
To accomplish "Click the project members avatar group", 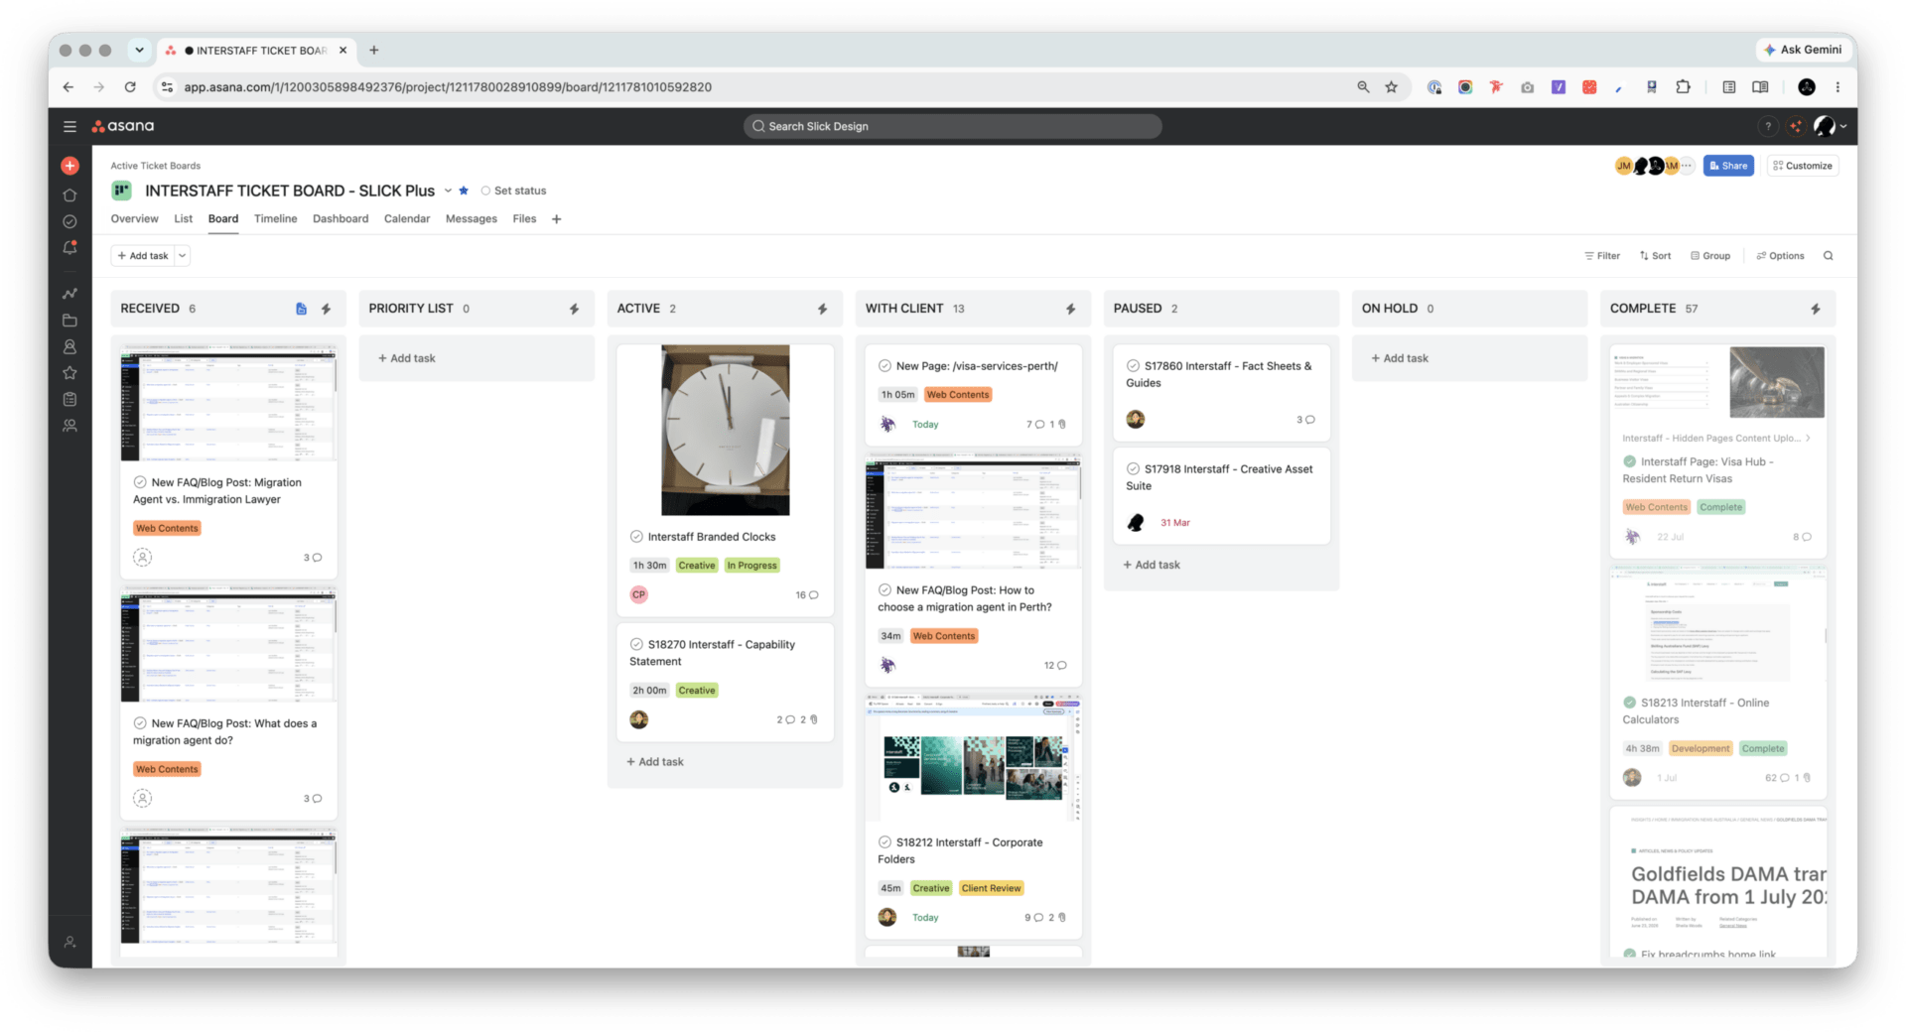I will click(1654, 166).
